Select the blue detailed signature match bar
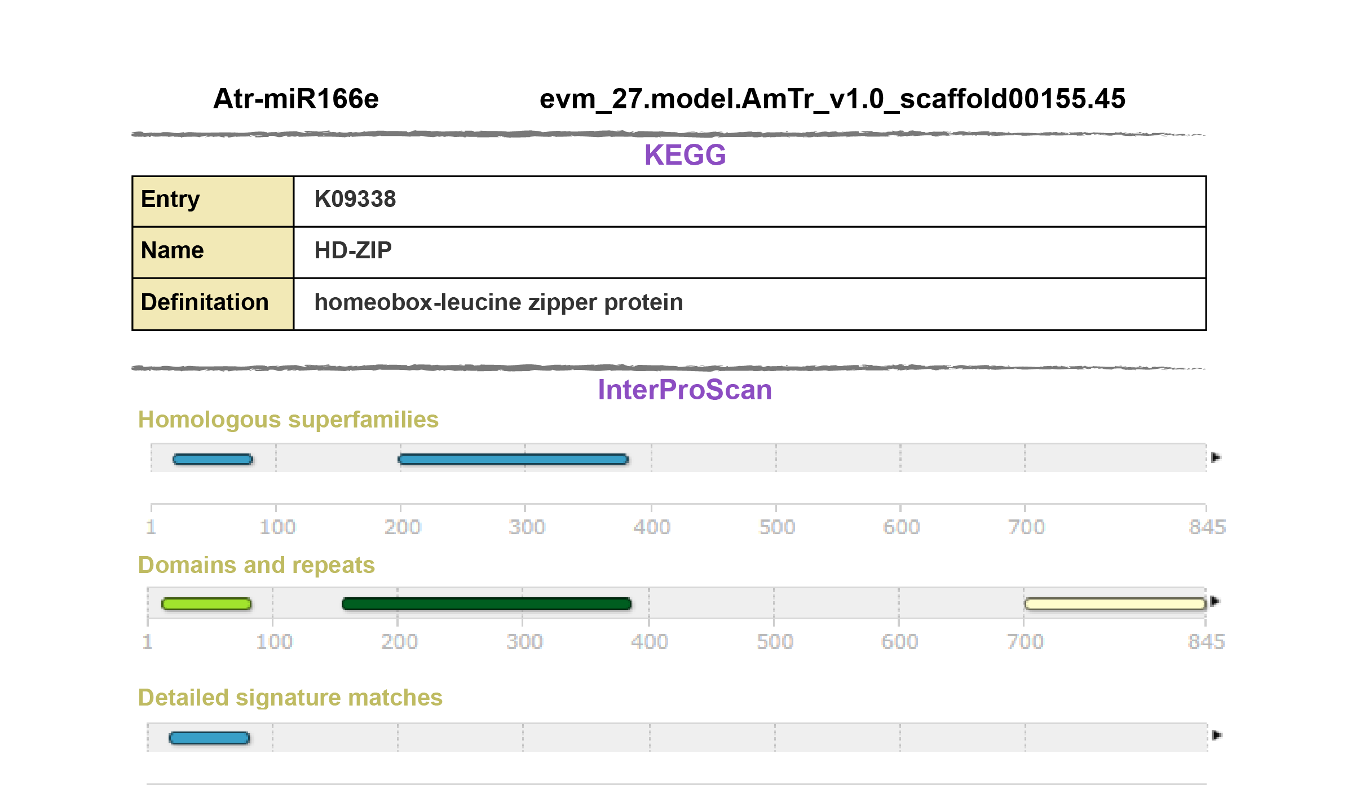The width and height of the screenshot is (1351, 811). pos(209,738)
